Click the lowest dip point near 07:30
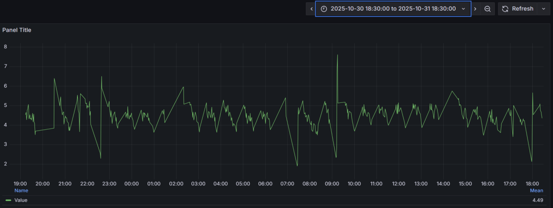Viewport: 553px width, 208px height. point(297,166)
